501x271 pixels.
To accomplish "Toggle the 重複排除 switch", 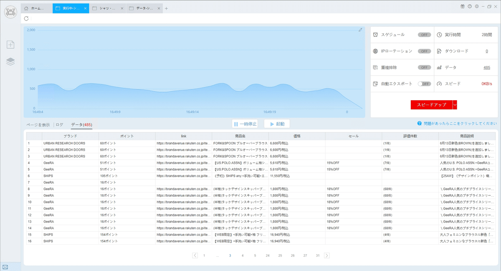I will pos(425,67).
